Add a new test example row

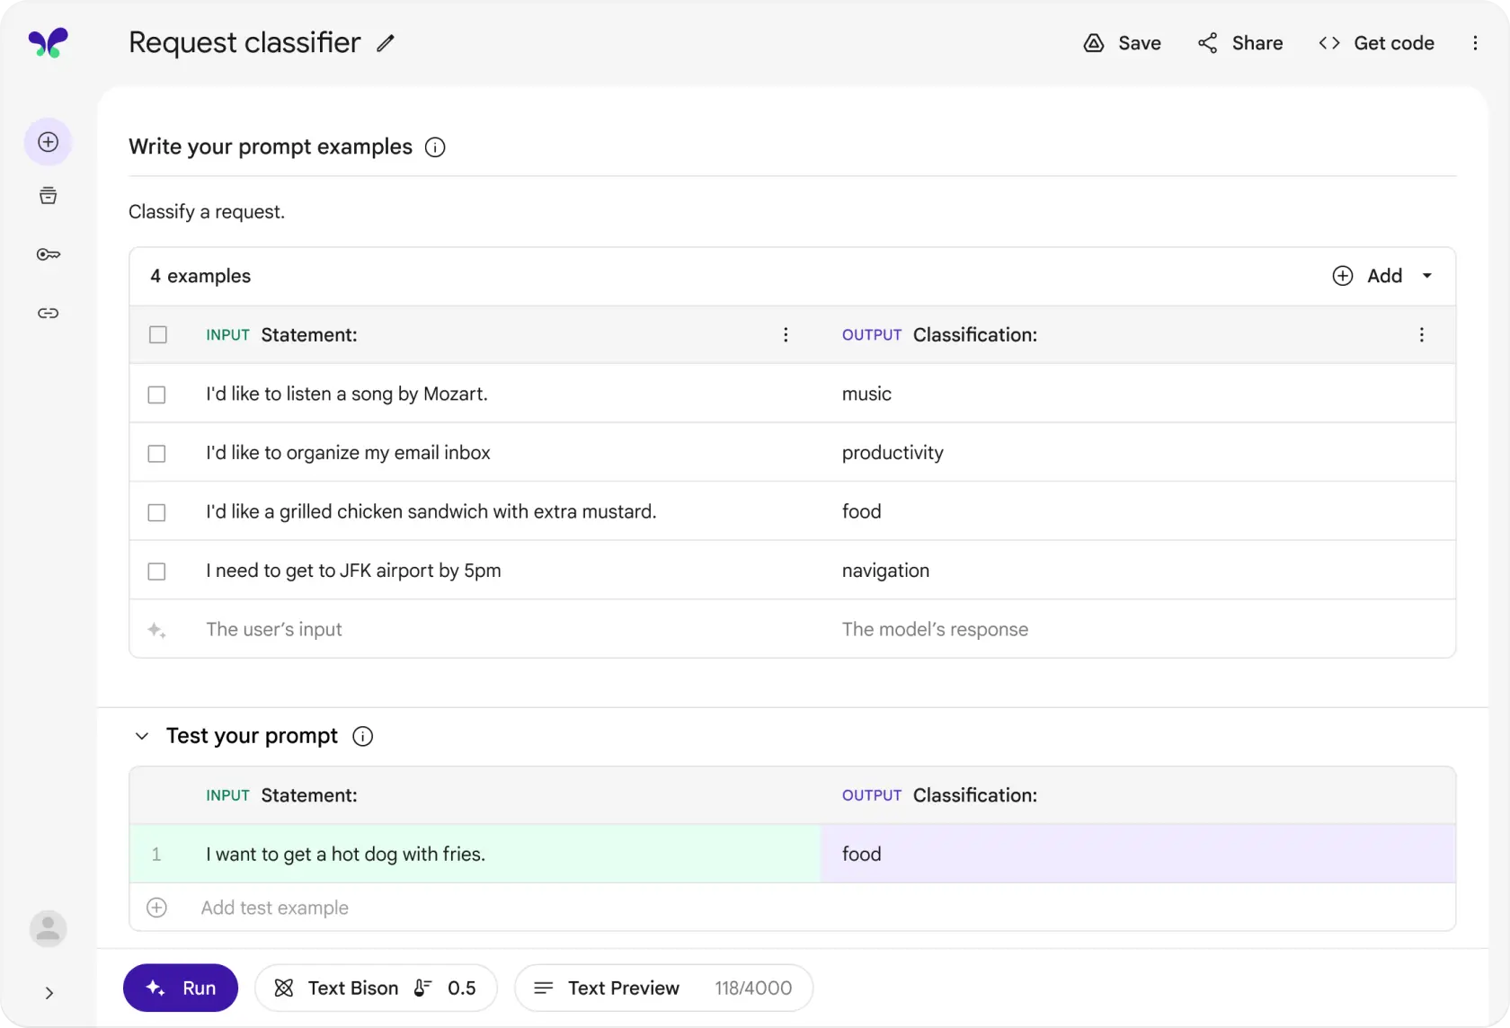pyautogui.click(x=156, y=908)
